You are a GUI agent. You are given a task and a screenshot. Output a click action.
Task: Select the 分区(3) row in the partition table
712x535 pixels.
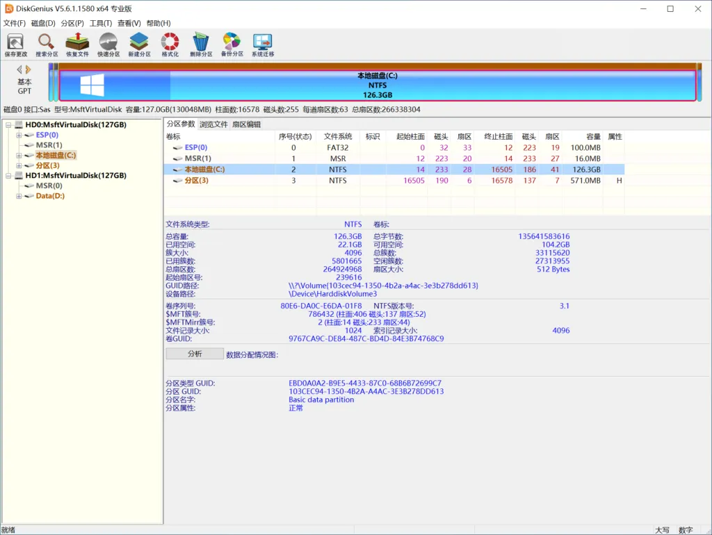pos(394,180)
